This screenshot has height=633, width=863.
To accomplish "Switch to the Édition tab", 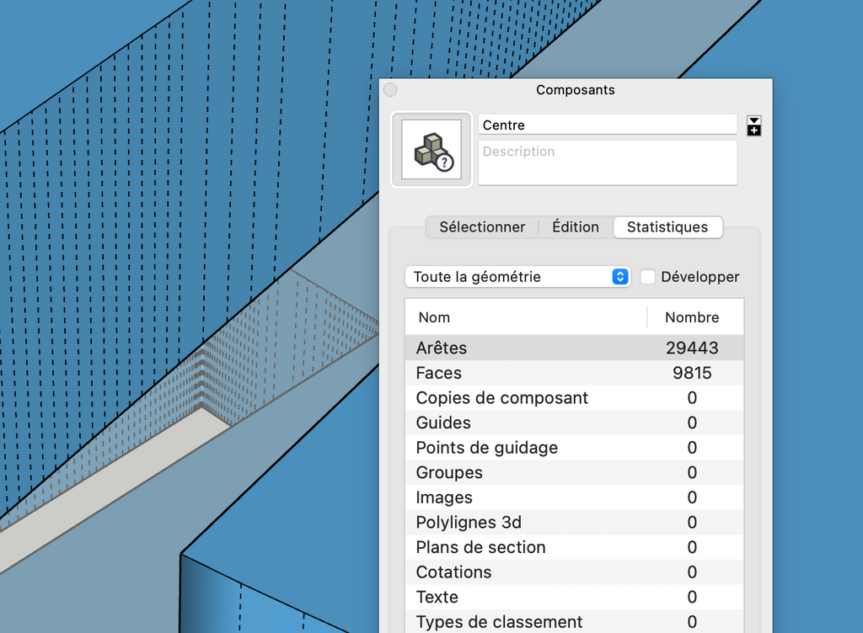I will 576,227.
